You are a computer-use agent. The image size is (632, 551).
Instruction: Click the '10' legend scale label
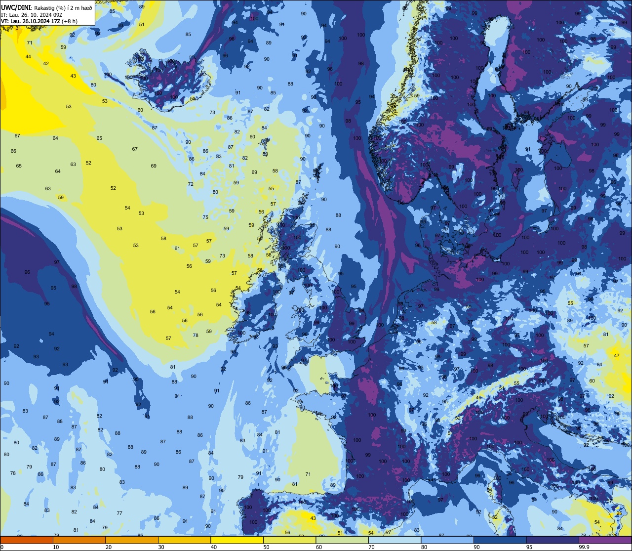coord(56,547)
